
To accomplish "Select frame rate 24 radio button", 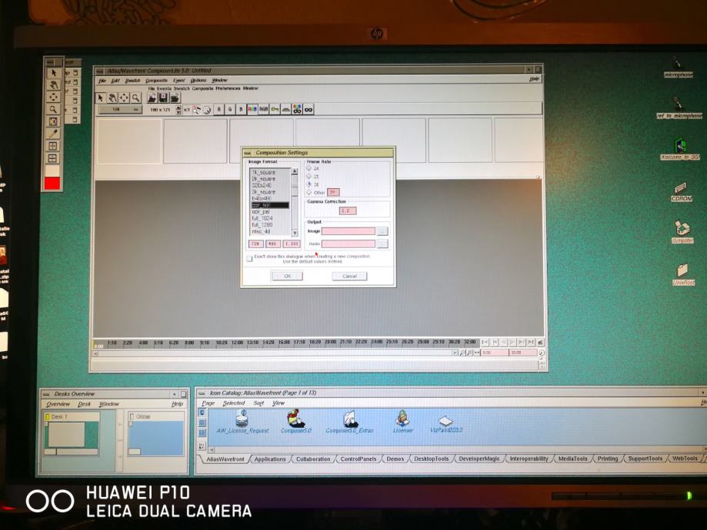I will pos(308,168).
